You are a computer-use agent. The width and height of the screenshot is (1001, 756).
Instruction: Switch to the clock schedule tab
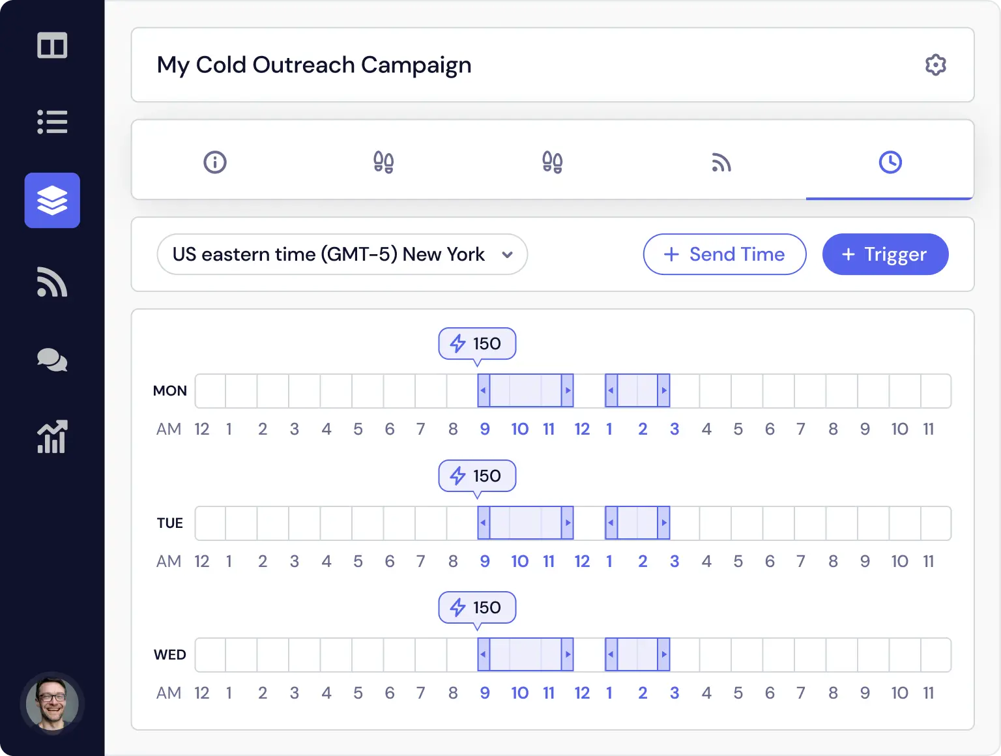click(890, 162)
